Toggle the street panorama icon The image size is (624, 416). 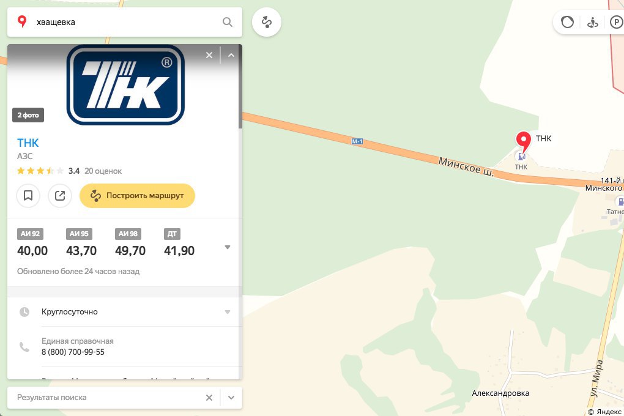593,22
